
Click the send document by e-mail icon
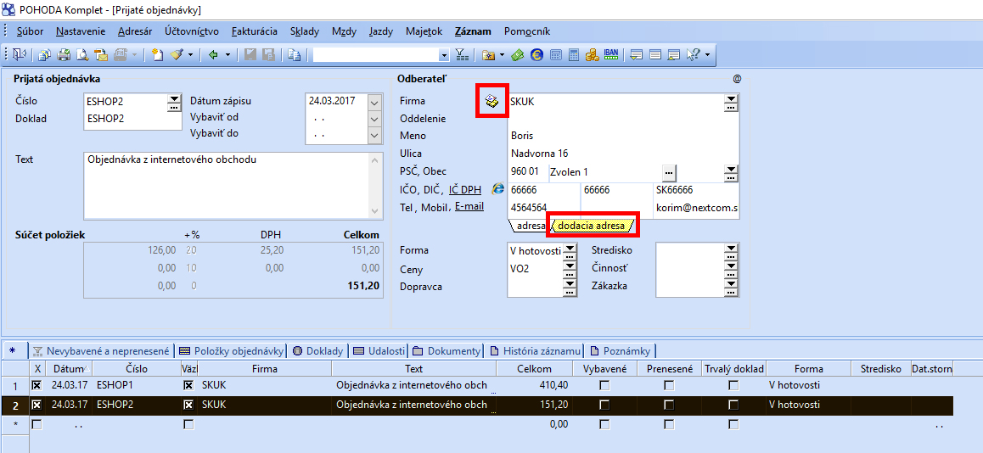pyautogui.click(x=101, y=54)
